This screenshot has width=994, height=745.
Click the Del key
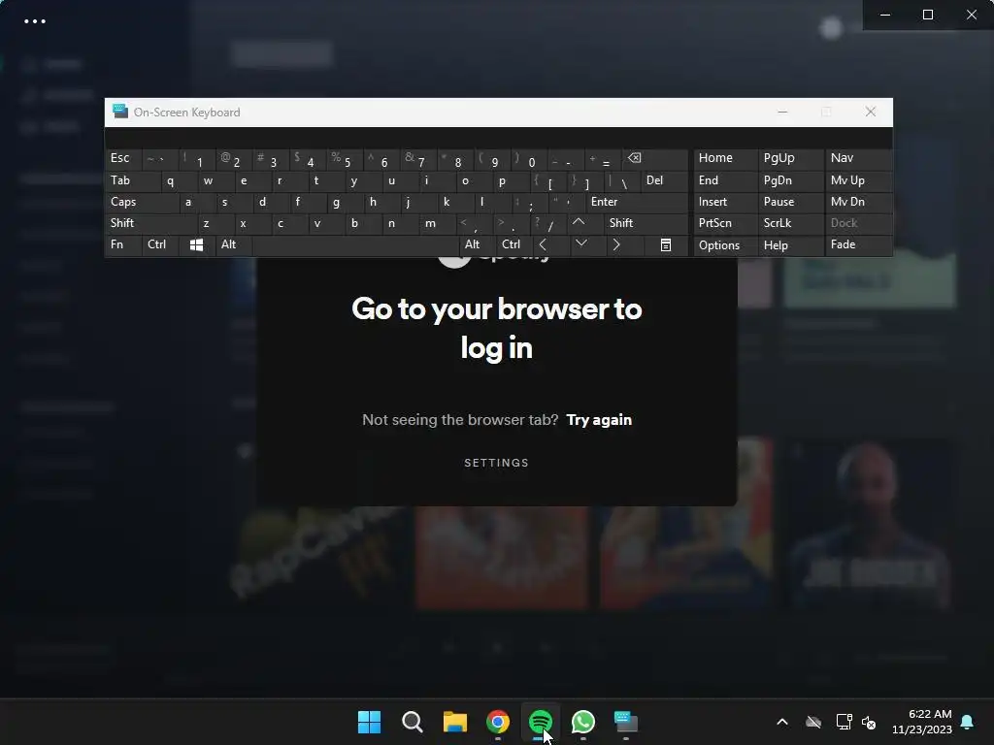[x=664, y=181]
